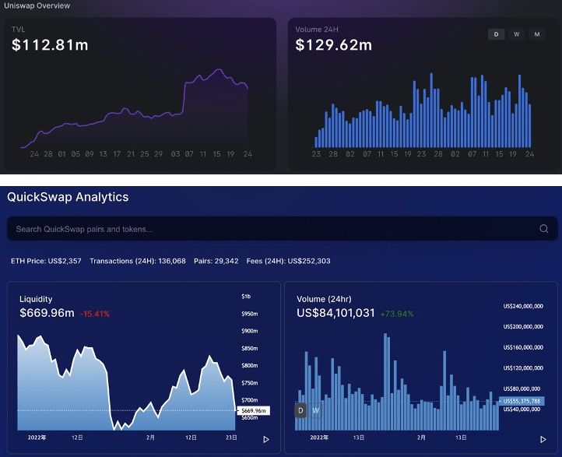Click the Uniswap volume value $129.62m
This screenshot has height=457, width=562.
click(x=334, y=45)
